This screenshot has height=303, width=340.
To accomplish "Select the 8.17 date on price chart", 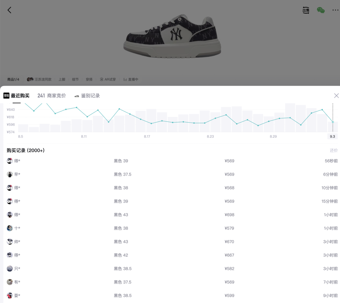I will click(x=147, y=136).
